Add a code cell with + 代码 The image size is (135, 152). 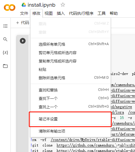23,23
